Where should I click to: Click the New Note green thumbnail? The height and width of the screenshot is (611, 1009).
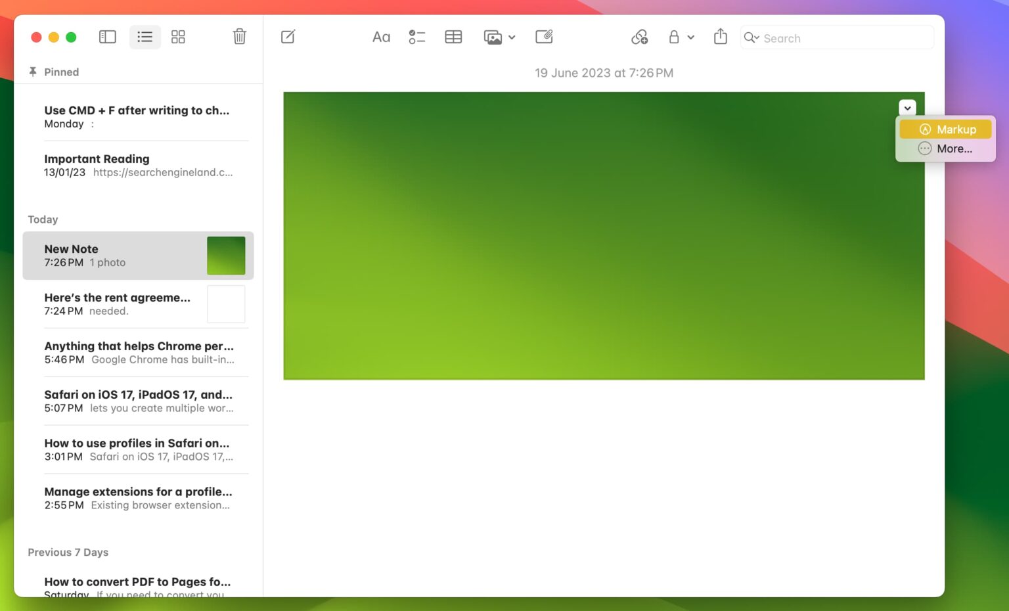(226, 256)
